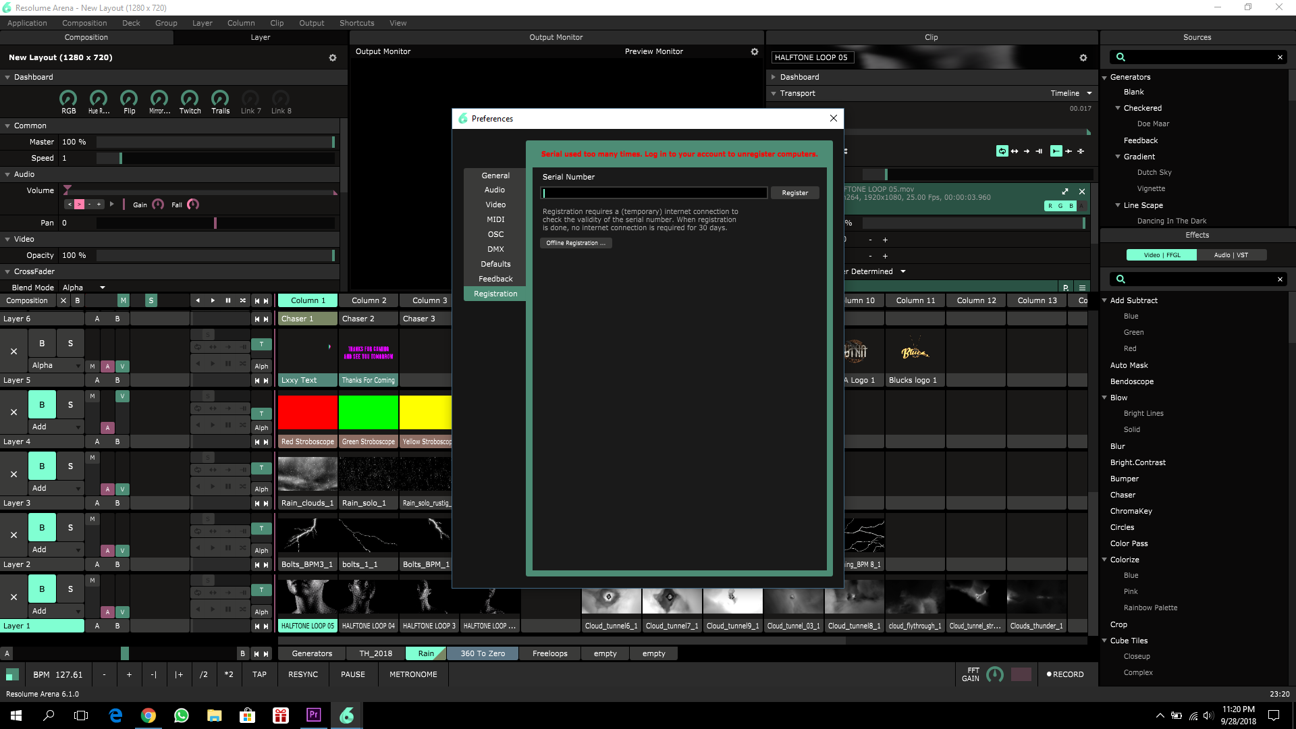Select MIDI preferences tab

[495, 220]
